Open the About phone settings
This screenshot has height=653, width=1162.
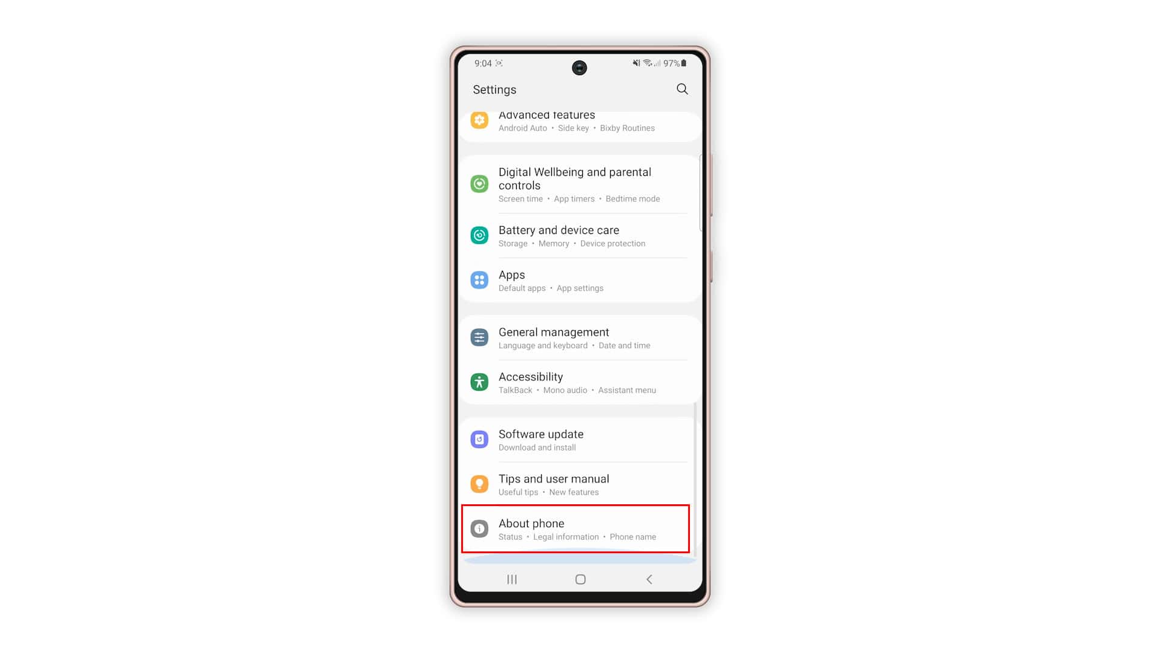click(x=580, y=528)
